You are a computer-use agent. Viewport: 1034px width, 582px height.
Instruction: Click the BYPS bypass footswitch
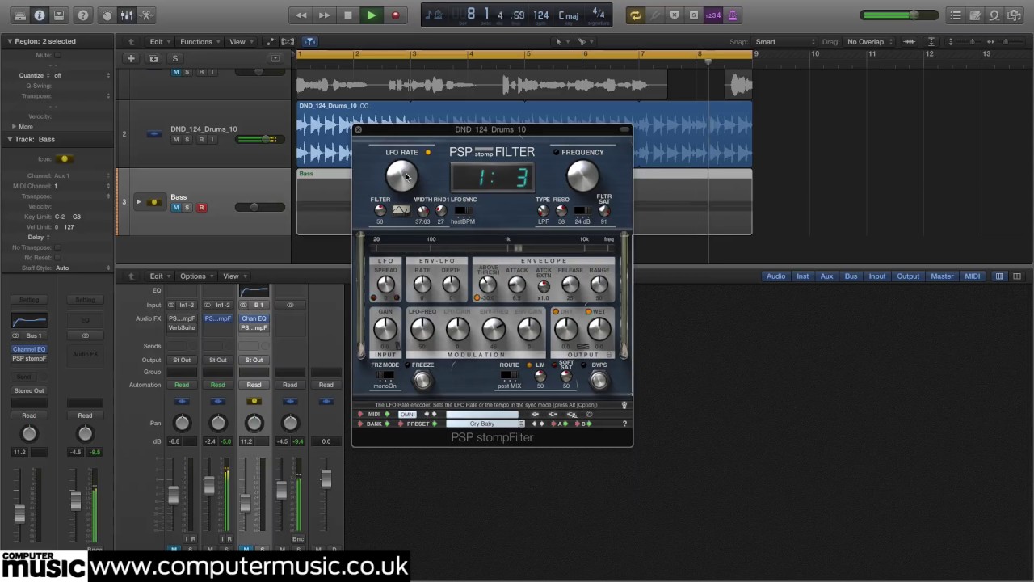pyautogui.click(x=599, y=381)
